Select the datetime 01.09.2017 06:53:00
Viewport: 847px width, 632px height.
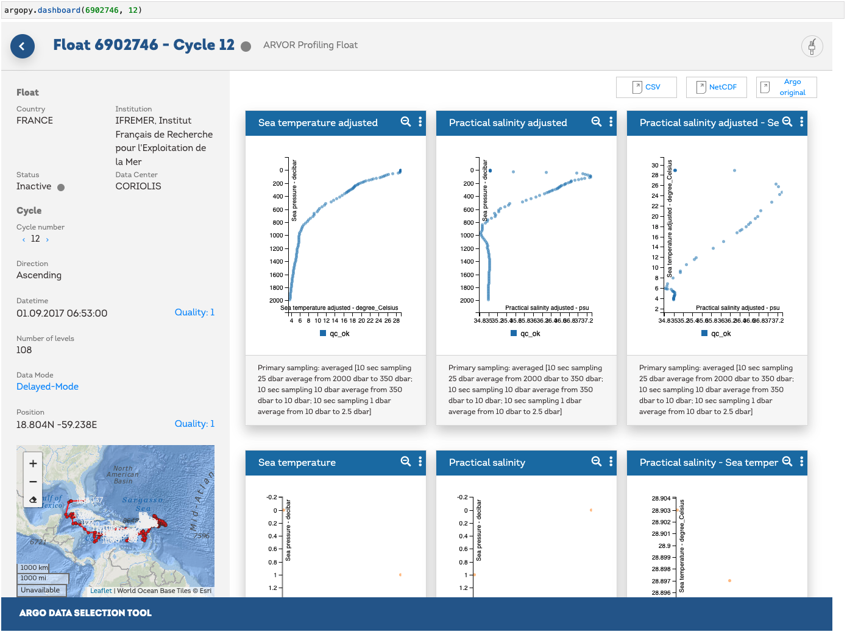pyautogui.click(x=62, y=314)
